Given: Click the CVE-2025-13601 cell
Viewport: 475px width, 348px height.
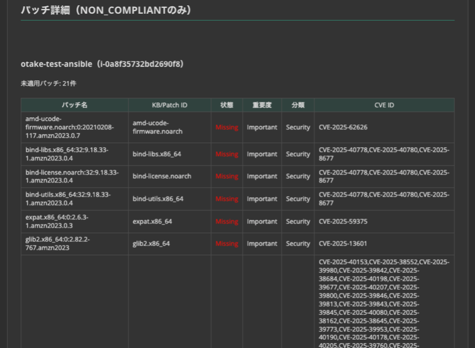Looking at the screenshot, I should coord(343,244).
